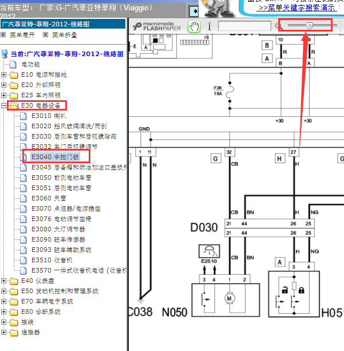344x351 pixels.
Task: Click the unlocked padlock symbol in H05 box
Action: pos(284,290)
